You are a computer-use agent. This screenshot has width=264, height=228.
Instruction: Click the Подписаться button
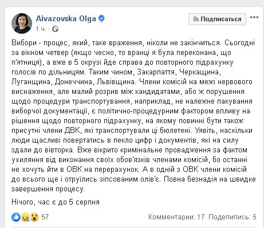click(217, 19)
